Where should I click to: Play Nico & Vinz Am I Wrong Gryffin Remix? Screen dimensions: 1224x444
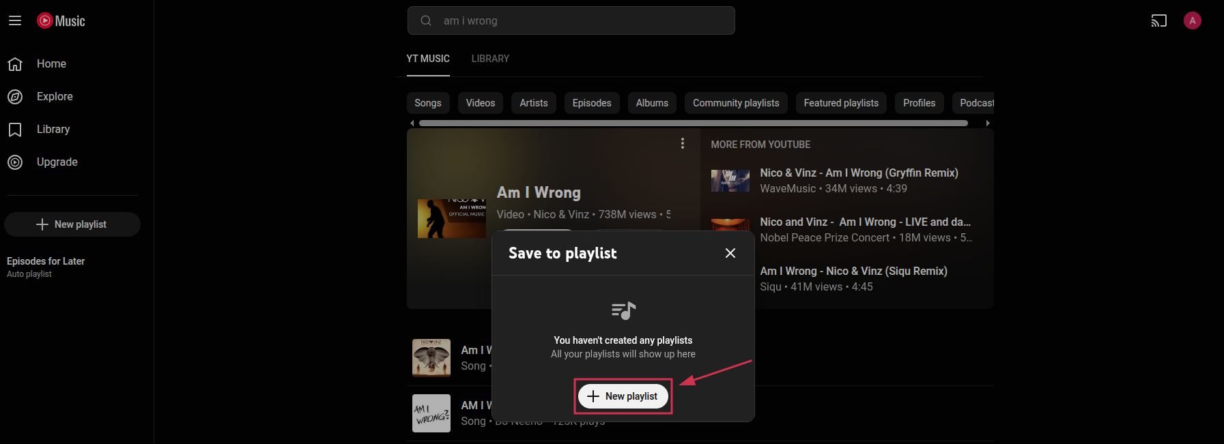(x=859, y=173)
